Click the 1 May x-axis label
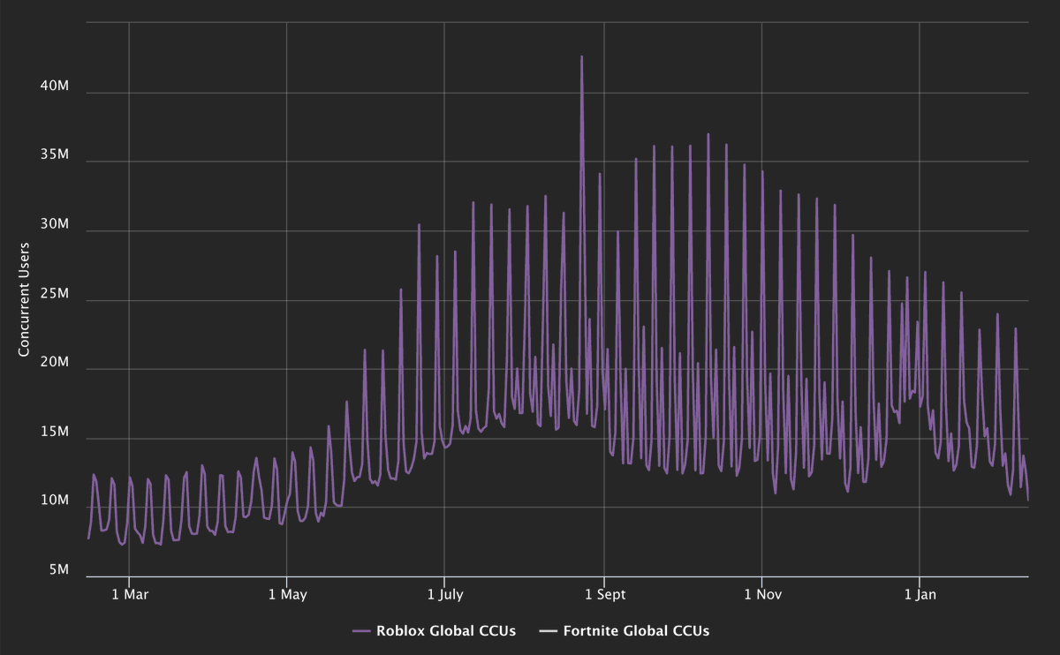Screen dimensions: 1060x655 pos(287,595)
